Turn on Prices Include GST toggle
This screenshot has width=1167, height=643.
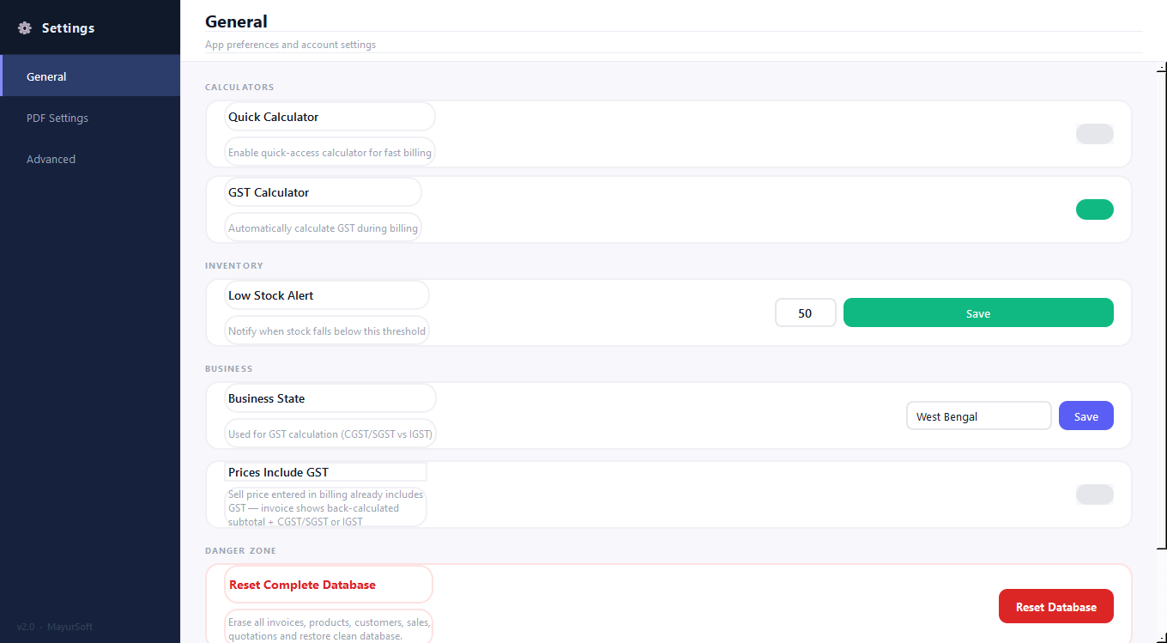(x=1094, y=494)
